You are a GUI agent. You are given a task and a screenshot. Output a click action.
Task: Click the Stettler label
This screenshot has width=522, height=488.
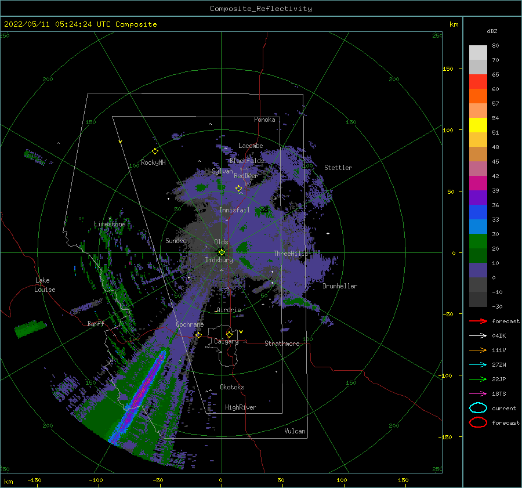[x=338, y=168]
